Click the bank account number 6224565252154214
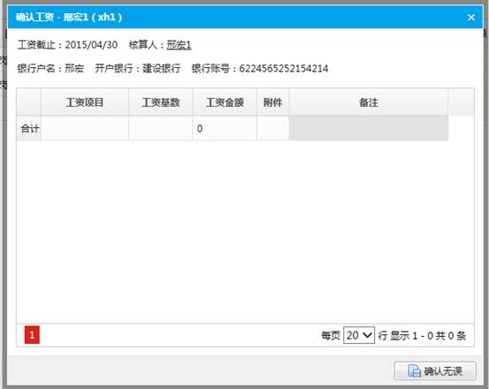 [x=283, y=69]
